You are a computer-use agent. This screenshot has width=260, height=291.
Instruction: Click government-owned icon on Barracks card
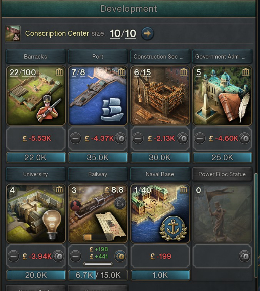pos(59,72)
